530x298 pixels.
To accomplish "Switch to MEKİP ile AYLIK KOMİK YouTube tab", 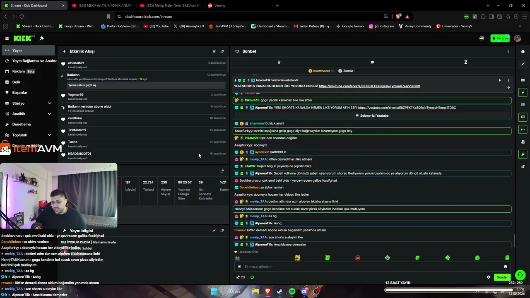I will click(x=101, y=5).
